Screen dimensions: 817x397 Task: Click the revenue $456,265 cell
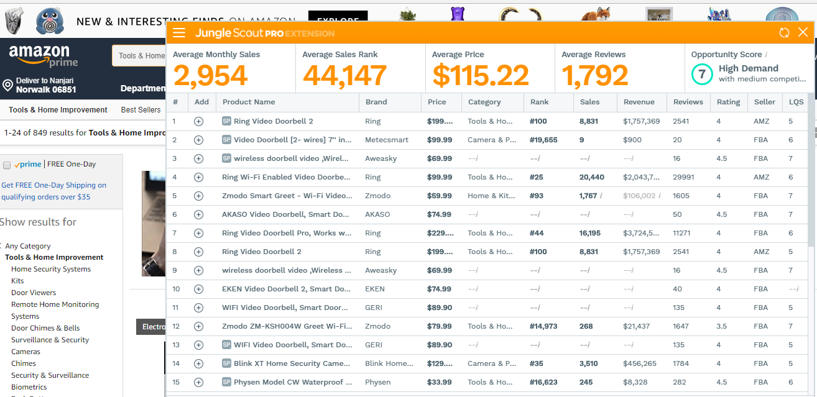[x=640, y=363]
